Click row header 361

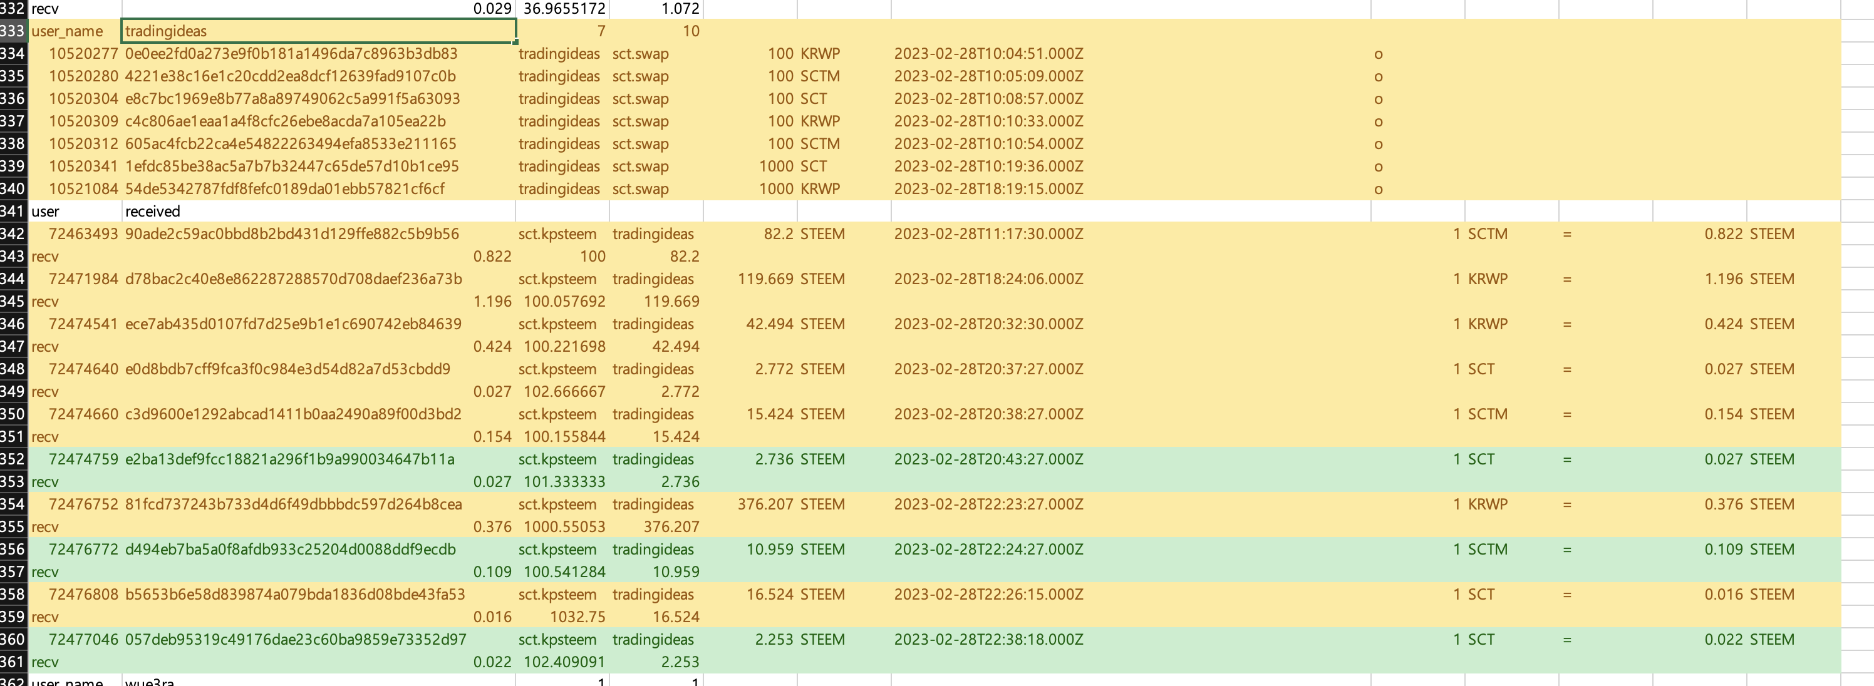pyautogui.click(x=13, y=662)
